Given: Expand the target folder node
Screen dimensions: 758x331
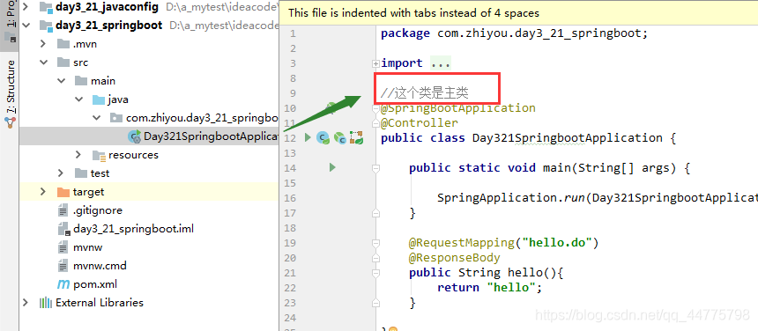Looking at the screenshot, I should [43, 192].
